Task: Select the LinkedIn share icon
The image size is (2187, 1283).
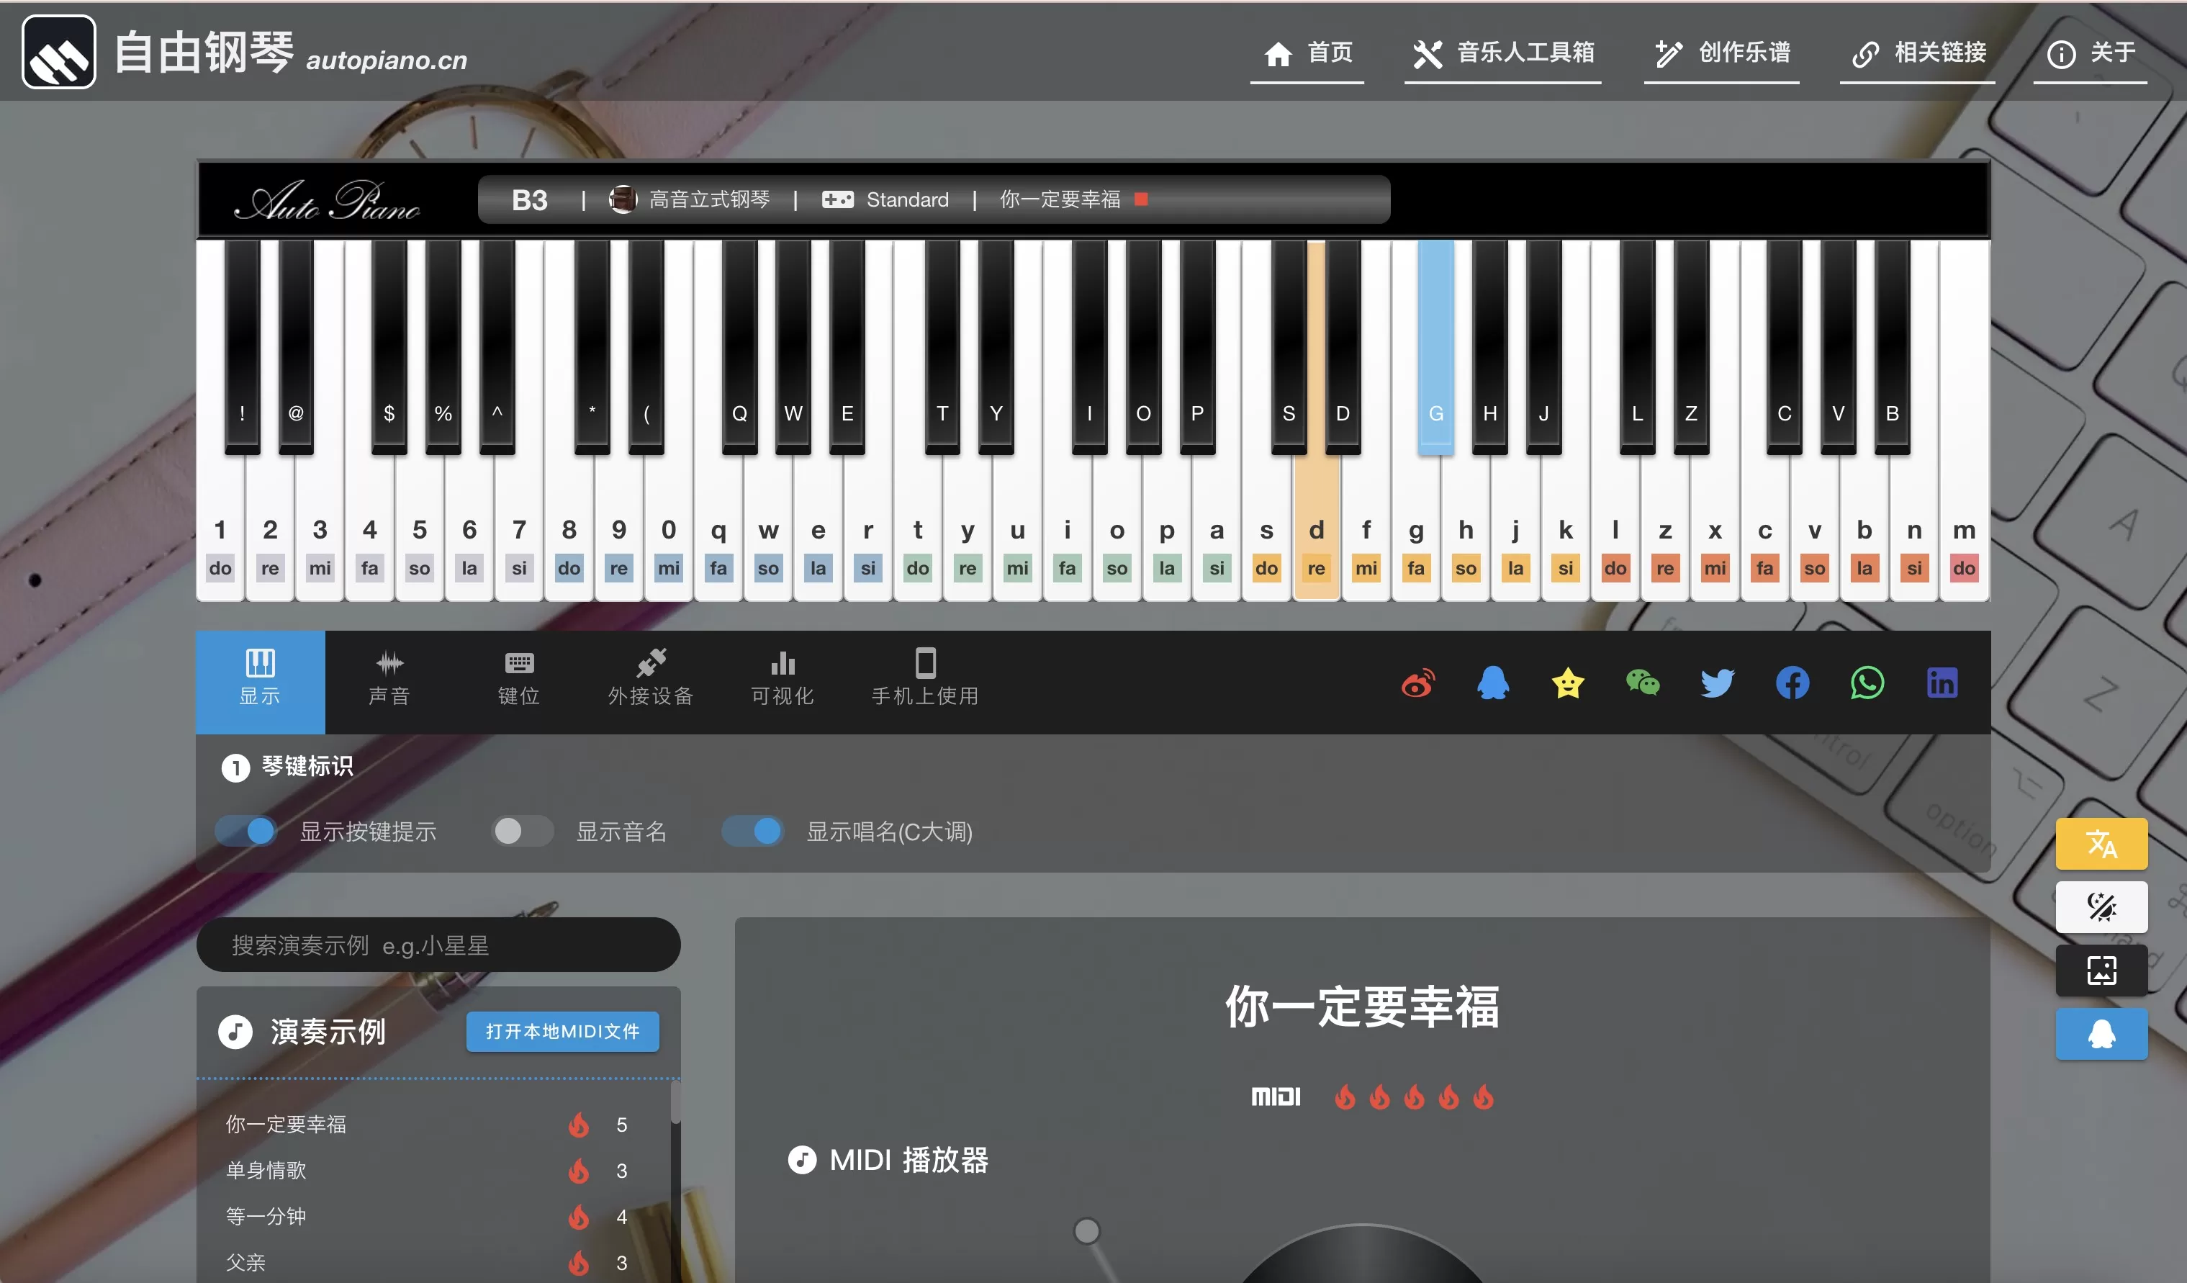Action: [x=1943, y=683]
